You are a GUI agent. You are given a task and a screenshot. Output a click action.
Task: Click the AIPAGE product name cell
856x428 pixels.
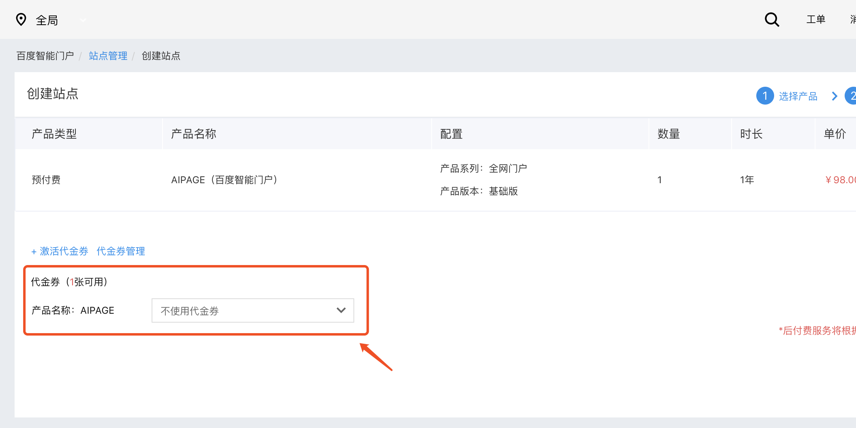(225, 180)
